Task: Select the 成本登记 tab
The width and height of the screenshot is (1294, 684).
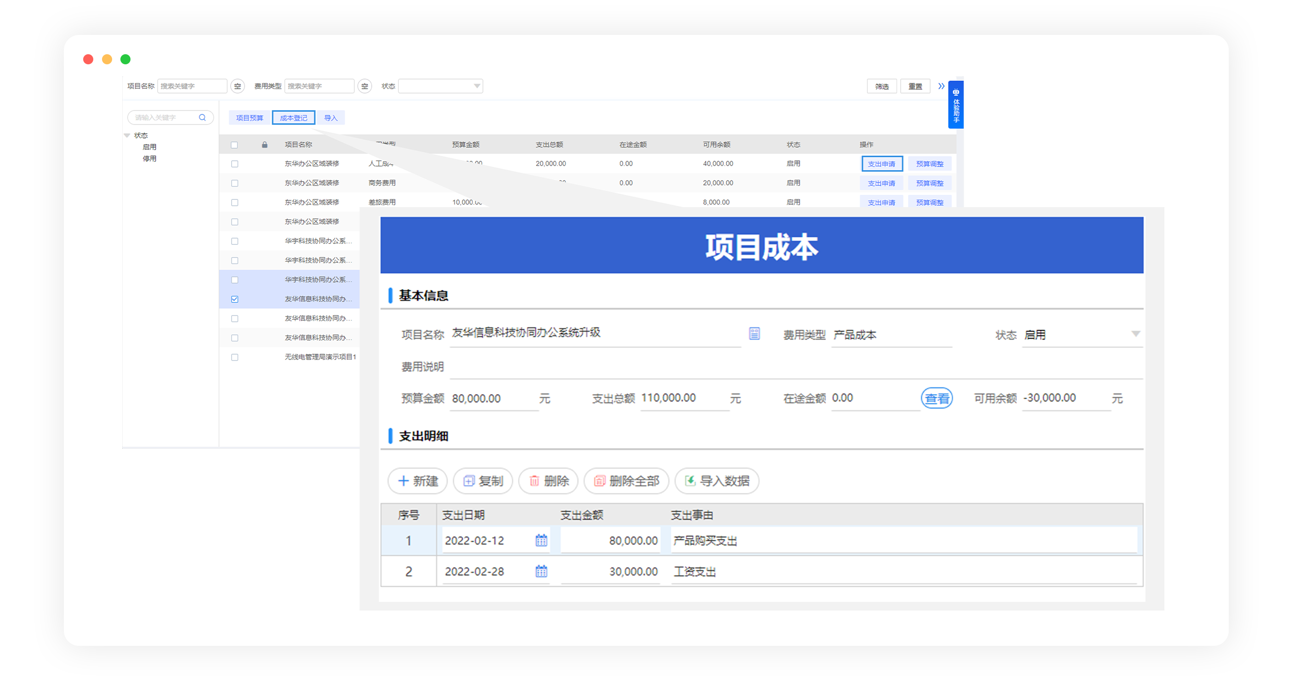Action: [293, 118]
